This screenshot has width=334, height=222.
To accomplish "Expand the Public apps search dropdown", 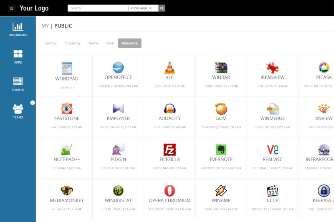I will (x=141, y=8).
